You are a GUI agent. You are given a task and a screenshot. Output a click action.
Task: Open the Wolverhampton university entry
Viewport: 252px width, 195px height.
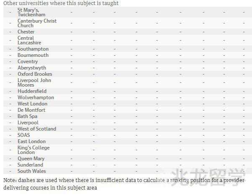pos(36,97)
